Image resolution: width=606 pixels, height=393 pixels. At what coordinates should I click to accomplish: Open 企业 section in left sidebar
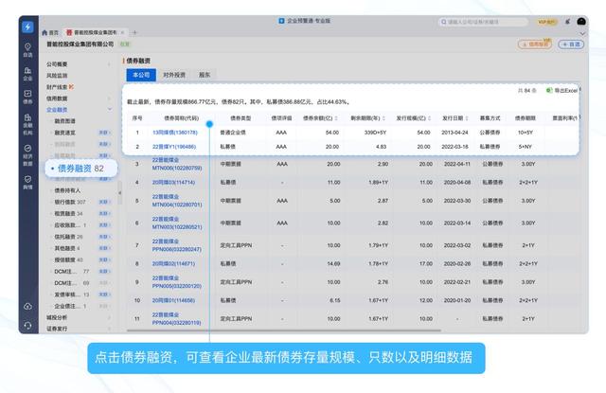27,74
